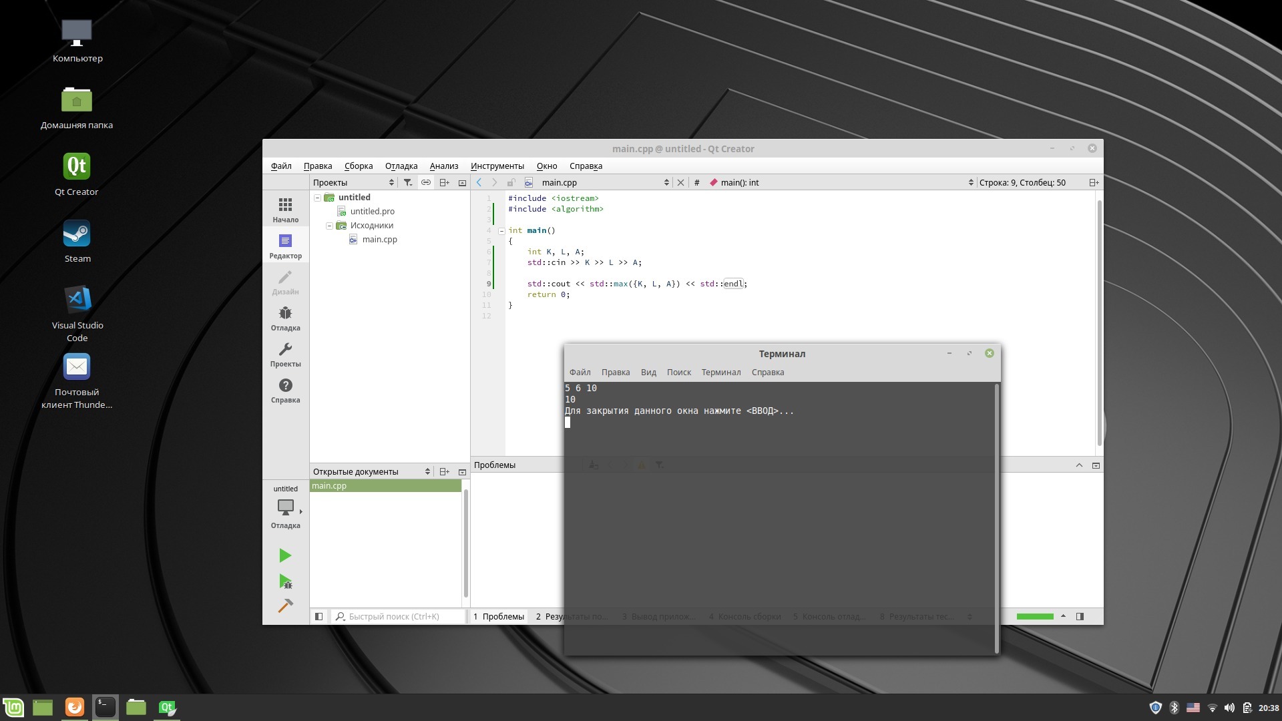Screen dimensions: 1282x721
Task: Select main.cpp in open documents list
Action: (329, 485)
